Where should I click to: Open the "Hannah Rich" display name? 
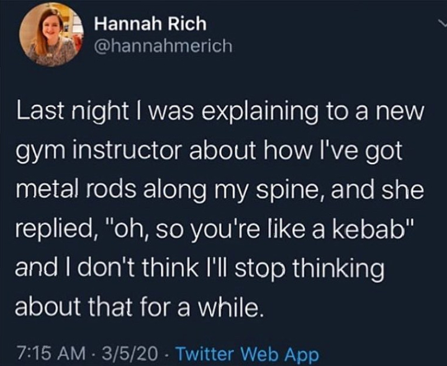click(151, 25)
